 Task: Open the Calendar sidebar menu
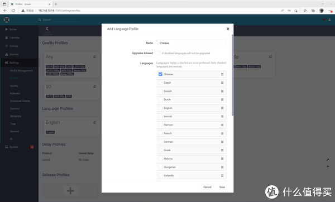click(19, 37)
